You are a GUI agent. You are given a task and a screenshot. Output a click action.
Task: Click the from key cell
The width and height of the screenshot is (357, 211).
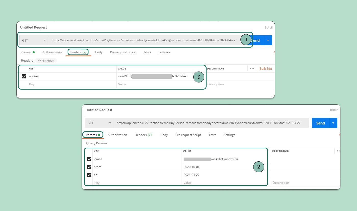point(137,167)
